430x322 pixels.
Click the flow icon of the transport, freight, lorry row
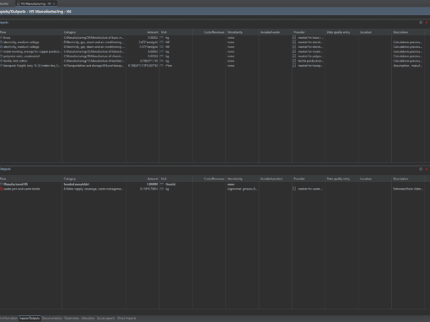click(2, 66)
